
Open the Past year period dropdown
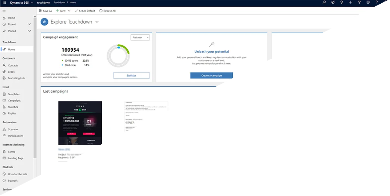(140, 37)
